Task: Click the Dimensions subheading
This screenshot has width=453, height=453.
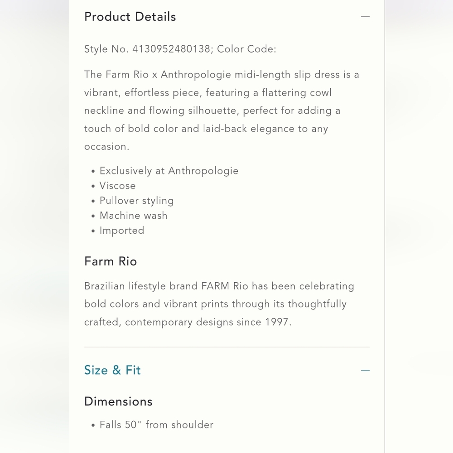Action: click(118, 401)
